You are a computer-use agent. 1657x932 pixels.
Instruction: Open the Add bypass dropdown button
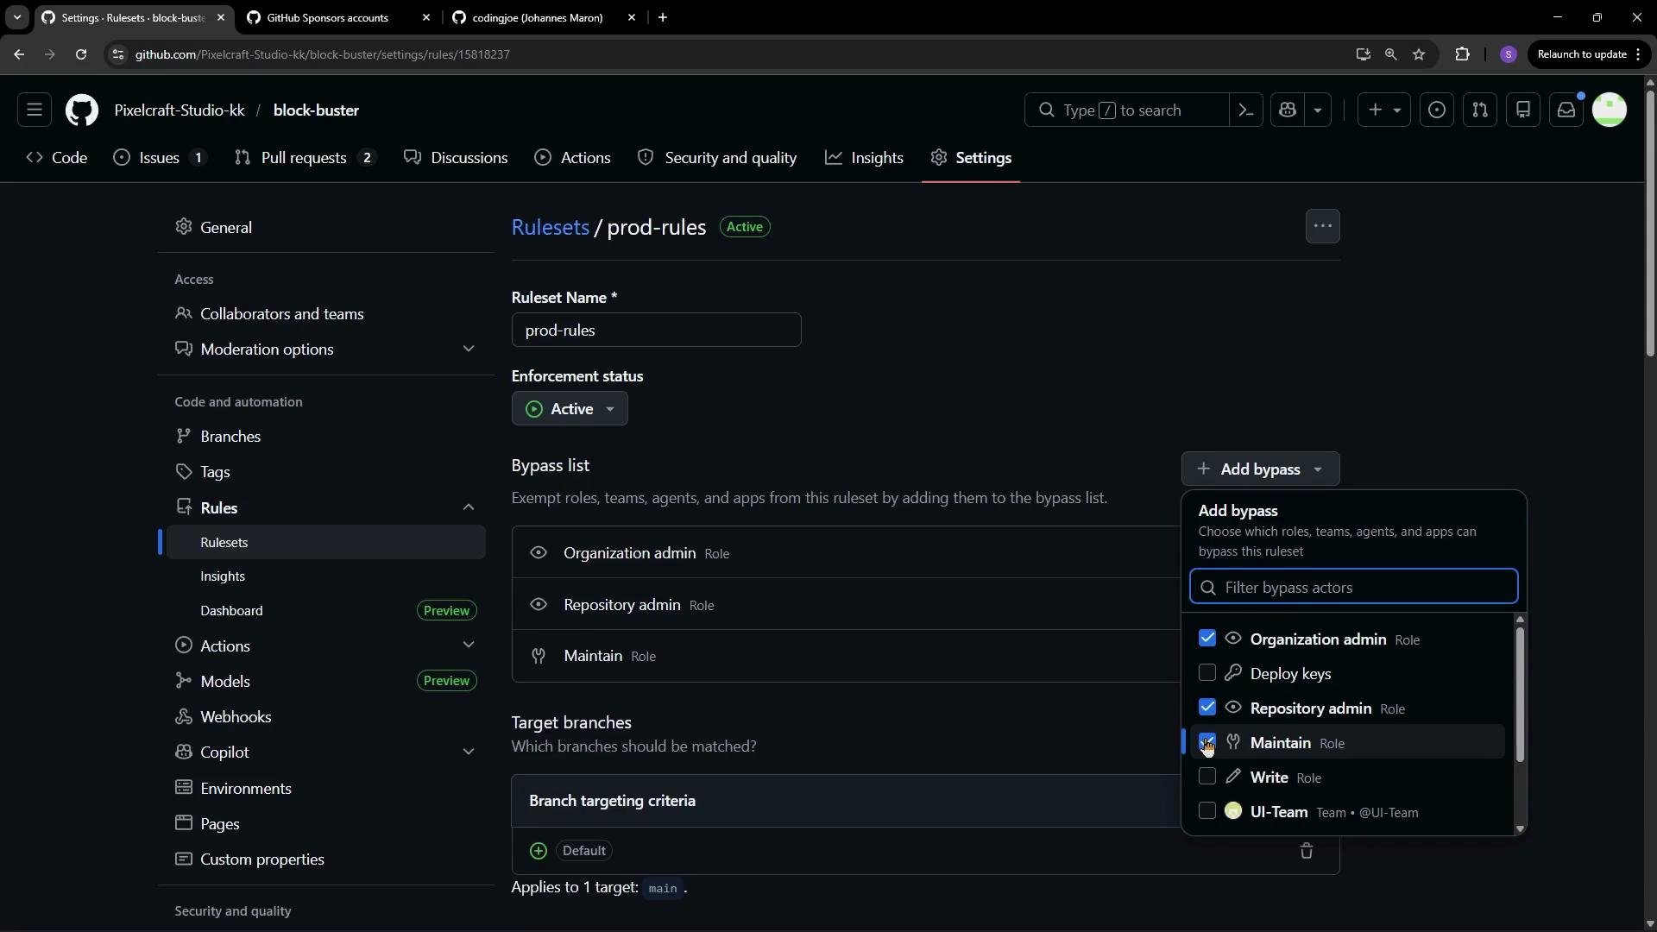click(x=1260, y=469)
